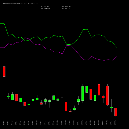
Task: Click the 16 Apr date label
Action: [12, 123]
